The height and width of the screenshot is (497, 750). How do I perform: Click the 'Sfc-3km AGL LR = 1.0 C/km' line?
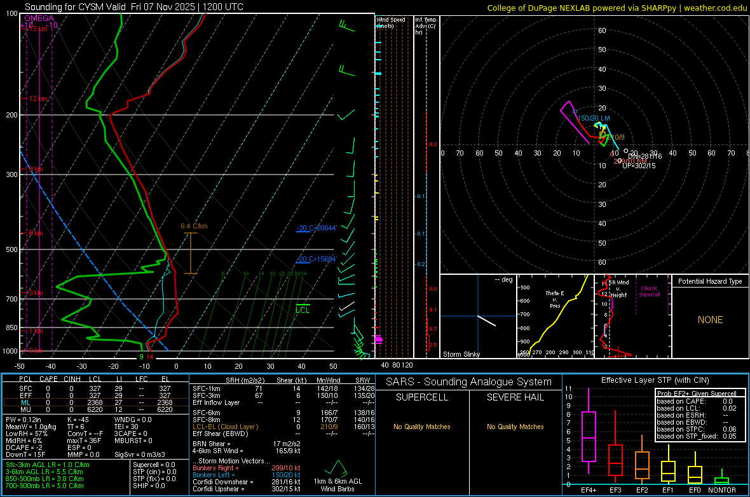click(48, 465)
